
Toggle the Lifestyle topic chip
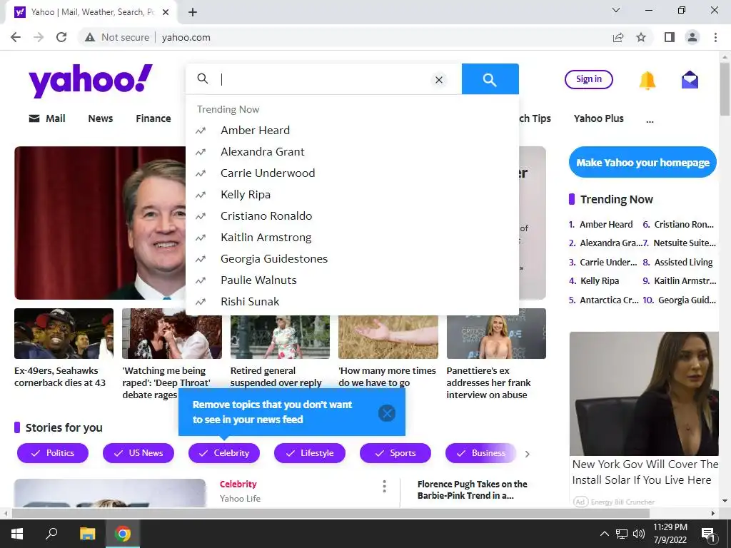310,453
